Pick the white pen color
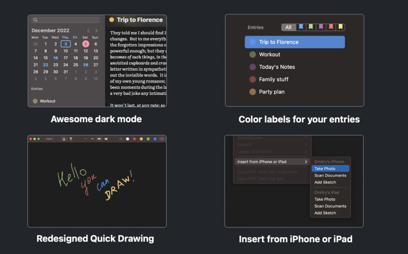This screenshot has width=408, height=254. (128, 139)
